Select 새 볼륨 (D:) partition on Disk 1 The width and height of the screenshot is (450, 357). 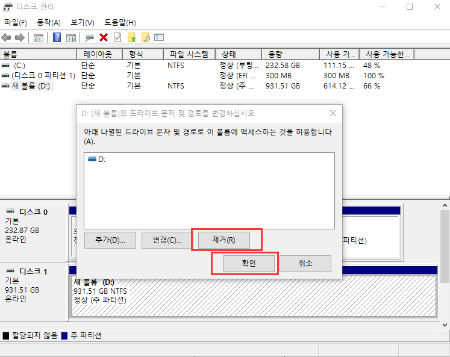point(254,296)
